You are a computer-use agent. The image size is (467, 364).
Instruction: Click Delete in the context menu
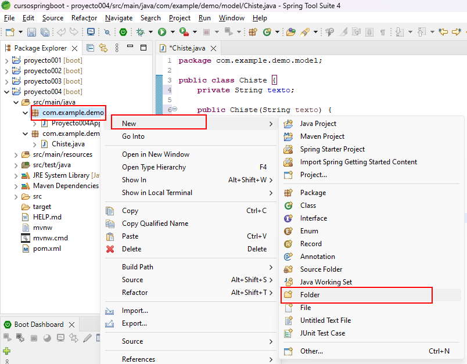pos(191,249)
